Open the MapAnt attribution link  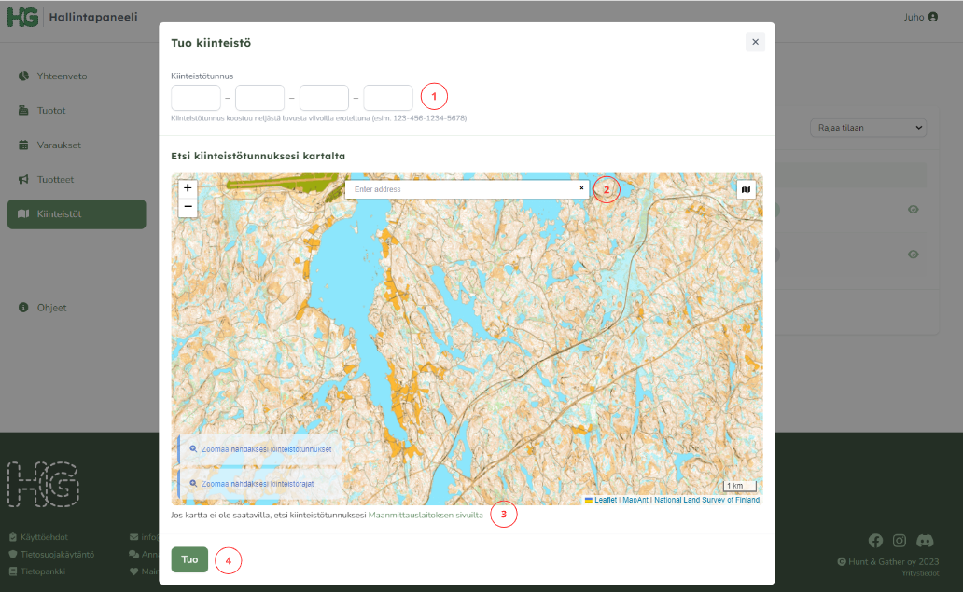coord(635,500)
